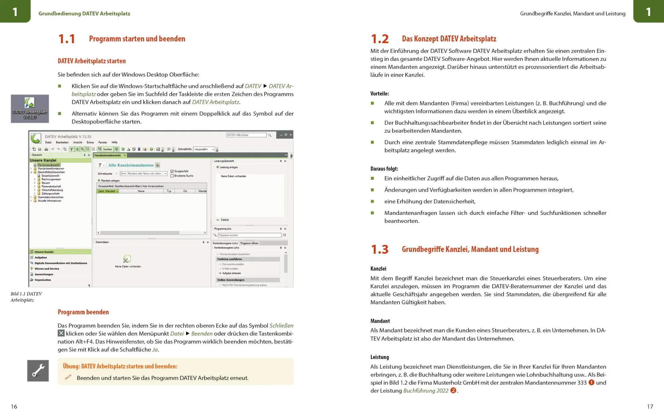Click the Mandant anlegen link
Viewport: 664px width, 419px height.
coord(109,180)
